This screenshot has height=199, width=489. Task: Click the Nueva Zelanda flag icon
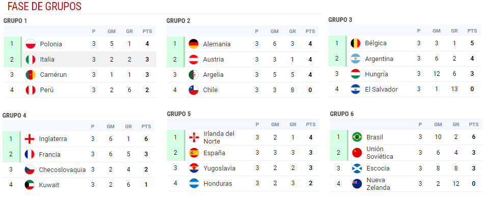click(357, 184)
